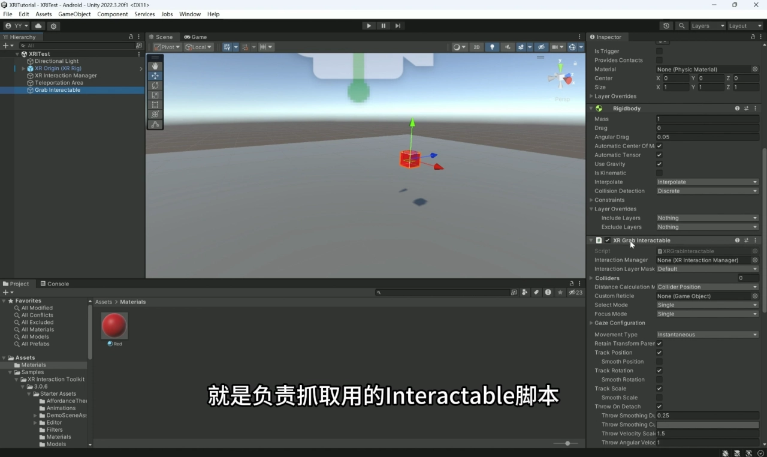Screen dimensions: 767x457
Task: Open draw mode shading dropdown
Action: [460, 47]
